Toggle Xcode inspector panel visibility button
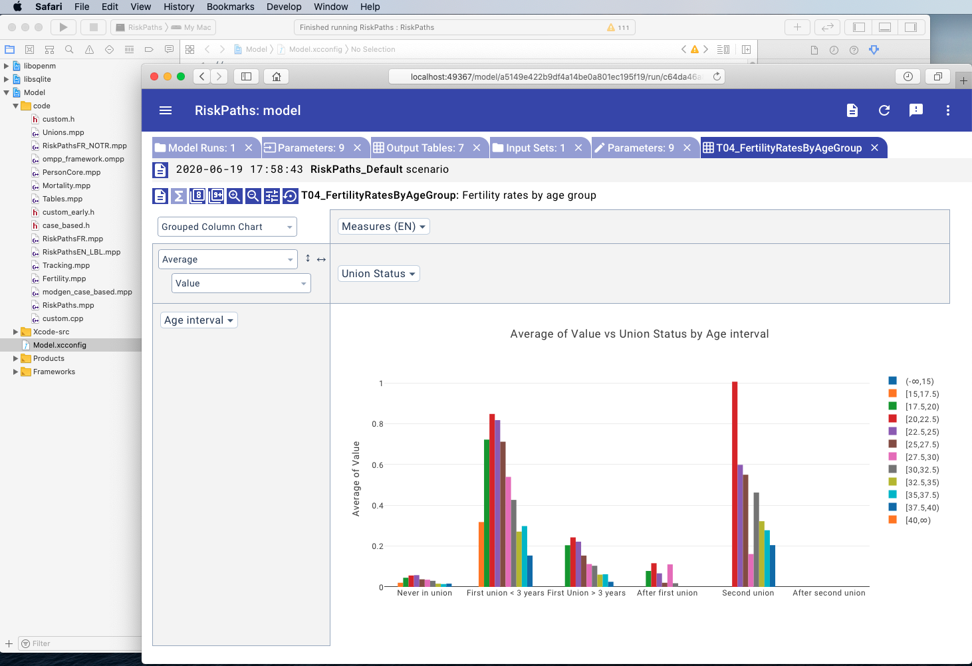972x666 pixels. 911,27
